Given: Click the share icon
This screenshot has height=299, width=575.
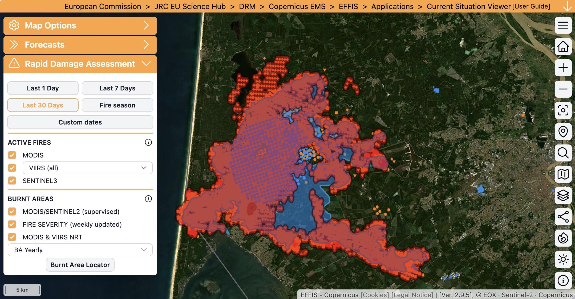Looking at the screenshot, I should pos(563,217).
